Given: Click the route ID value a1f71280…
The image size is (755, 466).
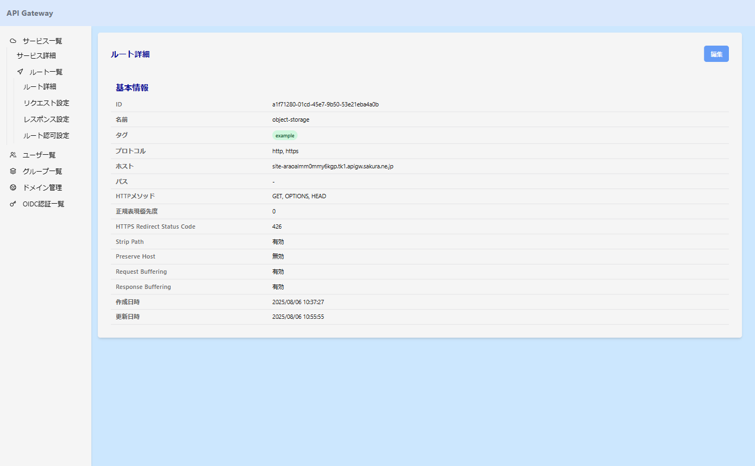Looking at the screenshot, I should tap(325, 104).
